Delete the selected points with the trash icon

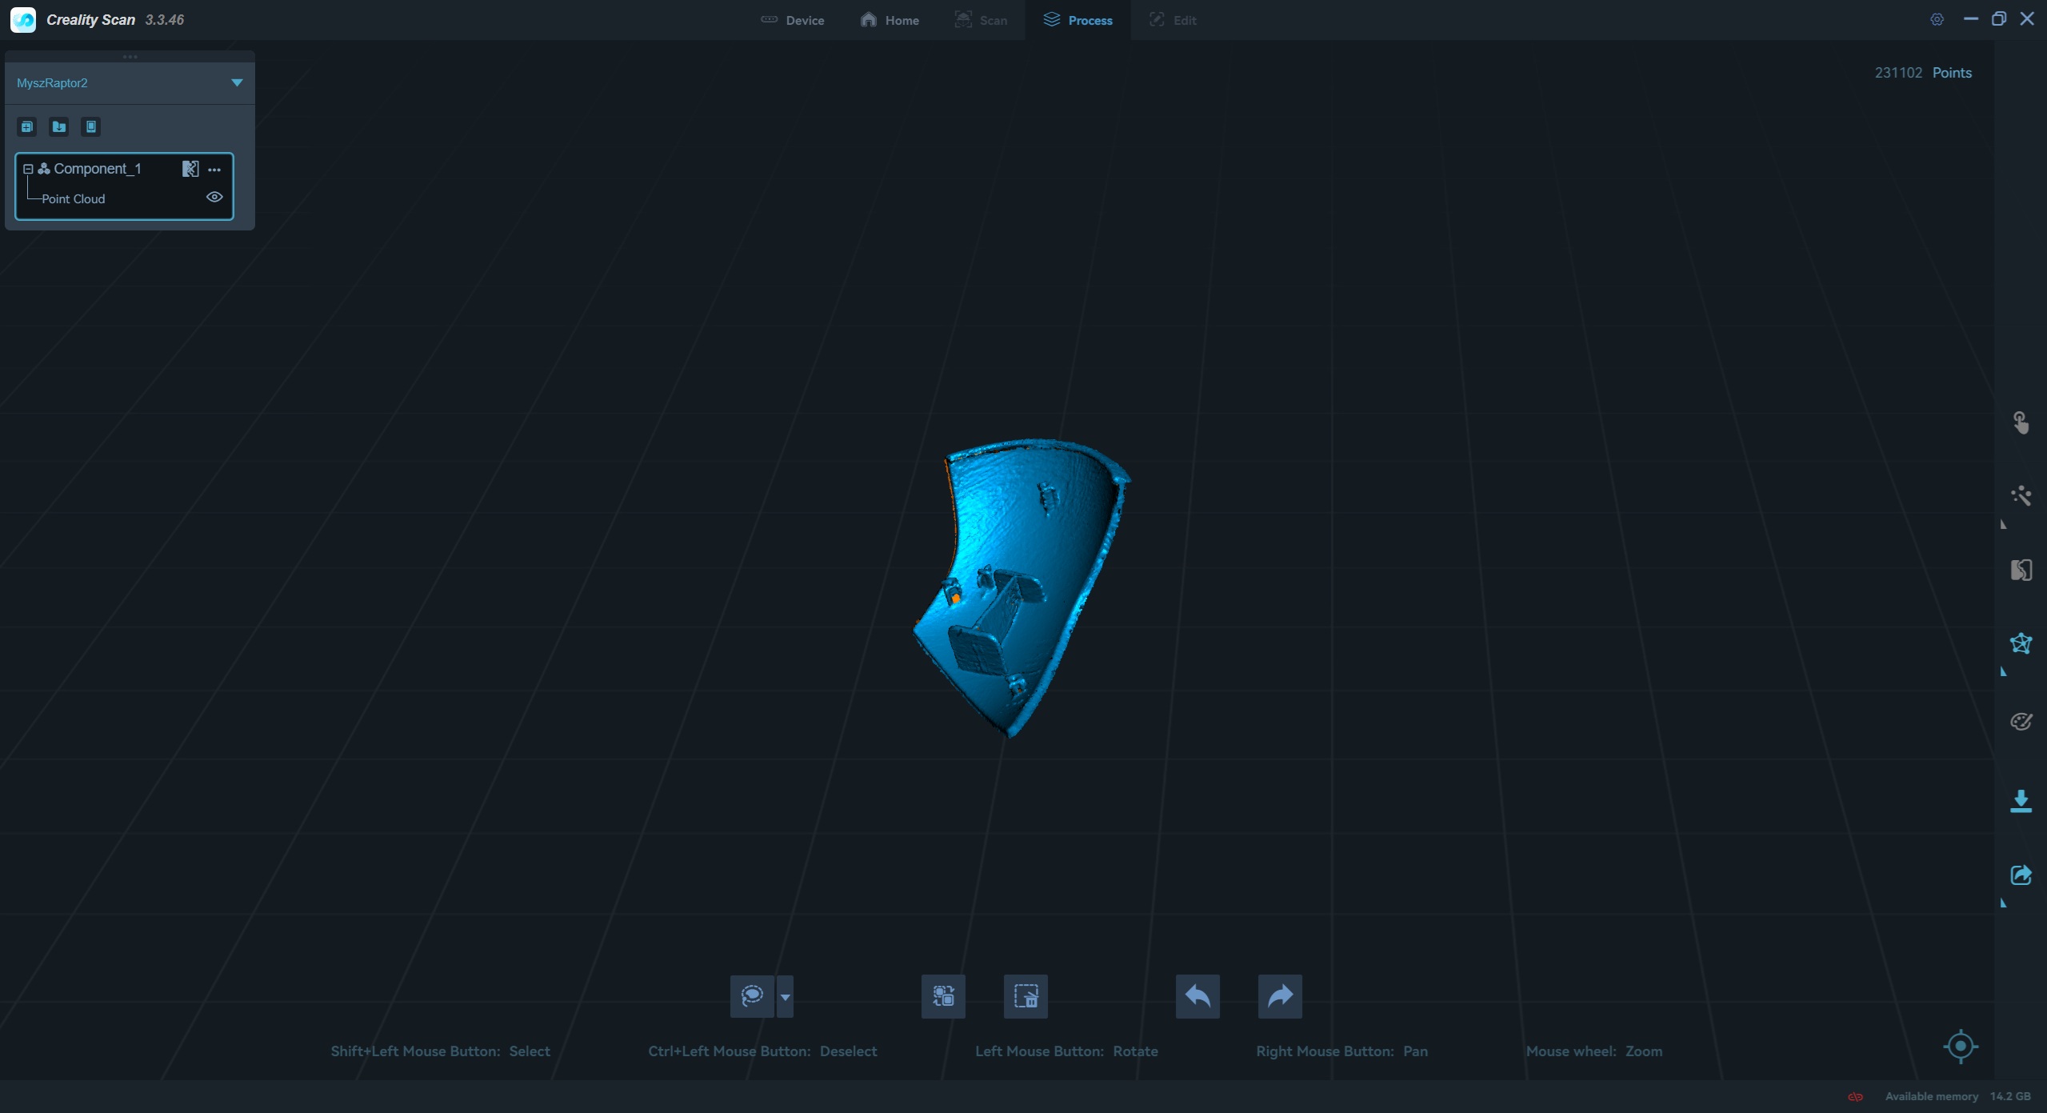1025,996
